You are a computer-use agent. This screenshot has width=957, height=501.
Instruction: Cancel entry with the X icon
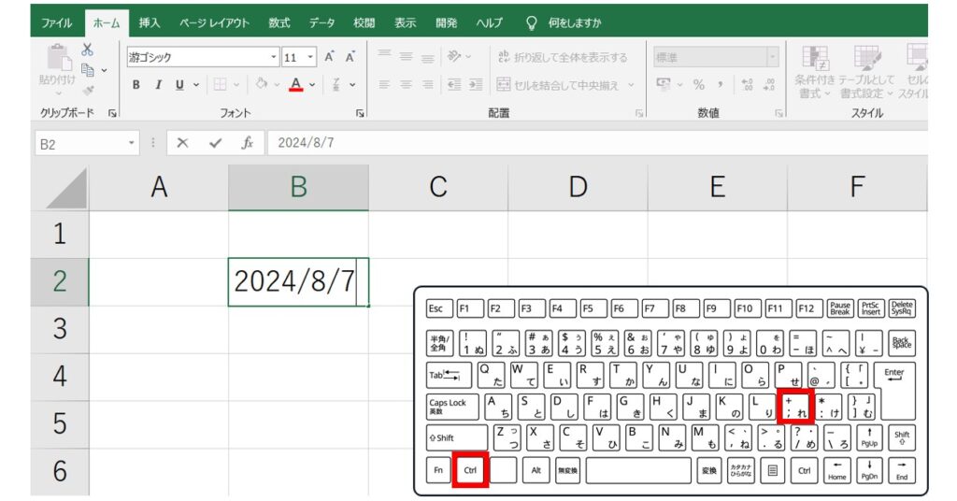pyautogui.click(x=183, y=143)
